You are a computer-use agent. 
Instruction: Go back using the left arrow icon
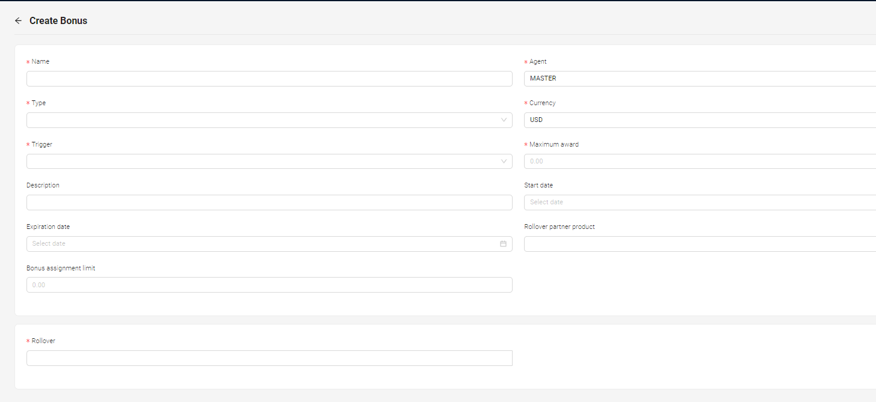[x=18, y=20]
